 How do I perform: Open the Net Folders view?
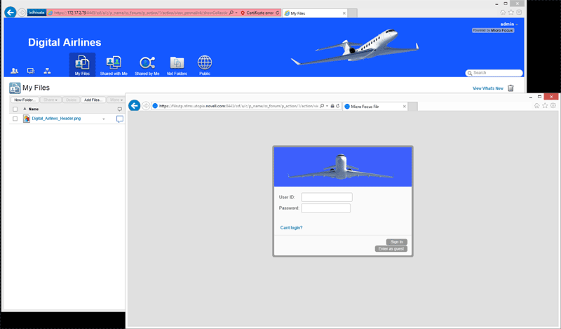[177, 65]
